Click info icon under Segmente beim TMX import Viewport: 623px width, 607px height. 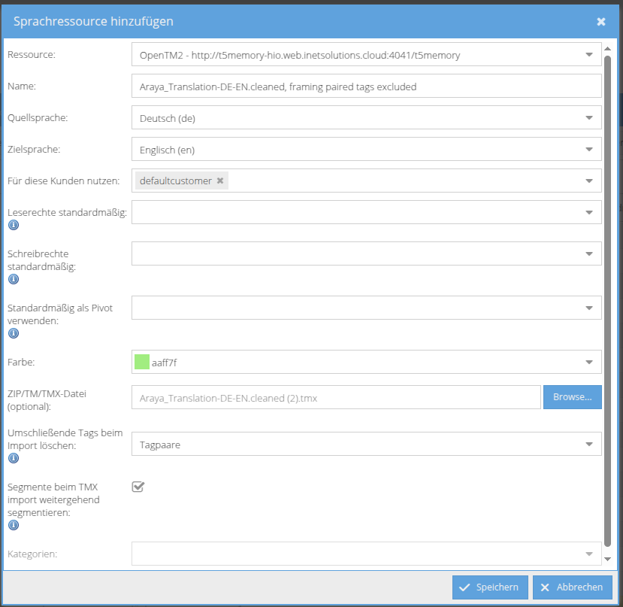coord(13,526)
